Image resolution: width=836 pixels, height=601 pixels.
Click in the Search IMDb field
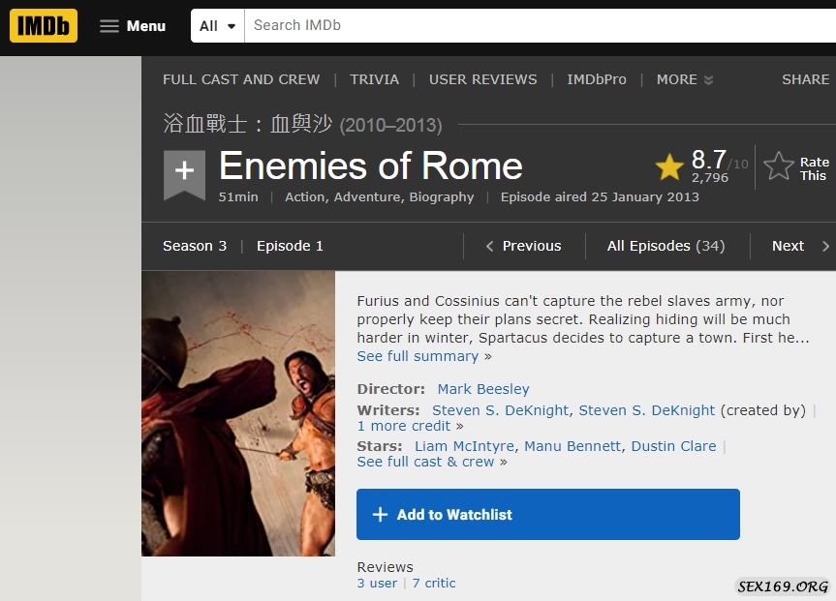click(533, 26)
